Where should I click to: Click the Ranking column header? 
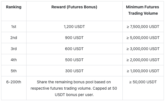14,11
